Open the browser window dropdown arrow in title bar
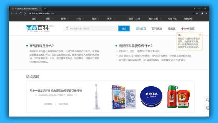This screenshot has width=218, height=123. [194, 9]
